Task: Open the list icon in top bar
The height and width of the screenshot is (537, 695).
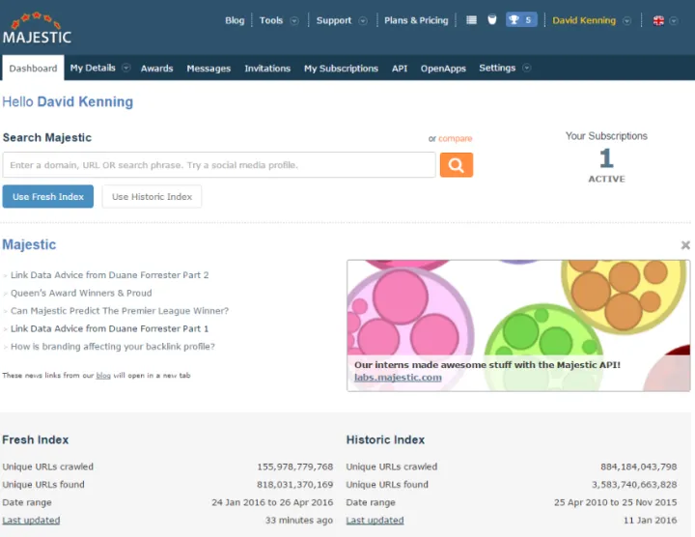Action: point(471,20)
